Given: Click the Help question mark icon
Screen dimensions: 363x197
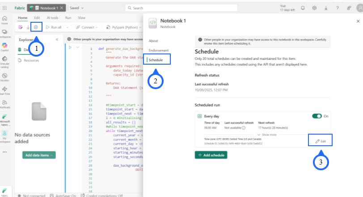Looking at the screenshot, I should [337, 8].
